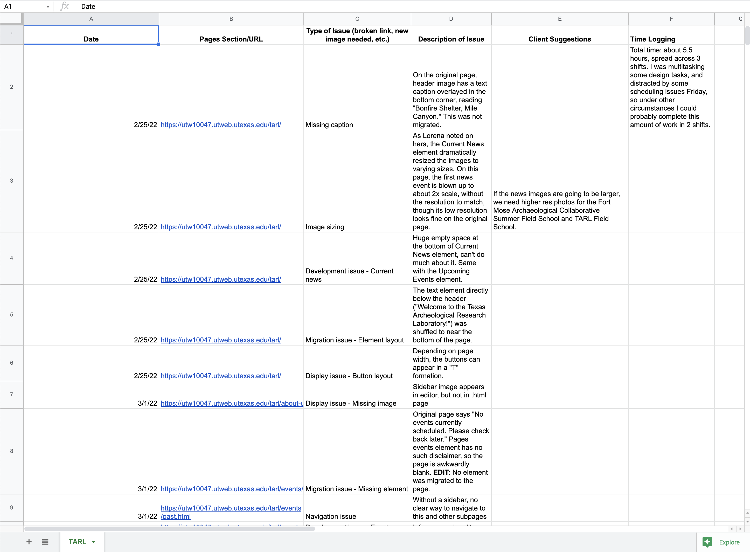
Task: Select row 4 header
Action: click(12, 258)
